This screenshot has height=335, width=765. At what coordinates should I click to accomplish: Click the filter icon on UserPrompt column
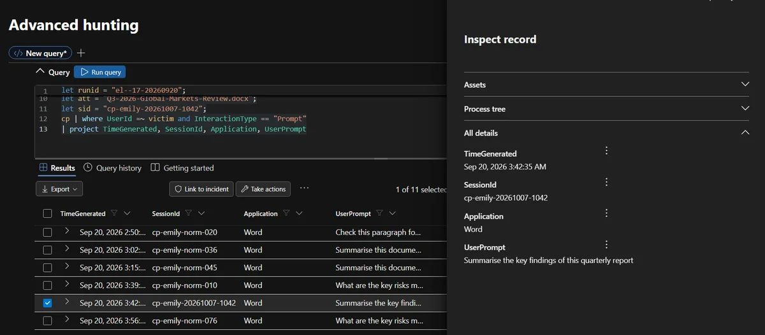[x=379, y=213]
